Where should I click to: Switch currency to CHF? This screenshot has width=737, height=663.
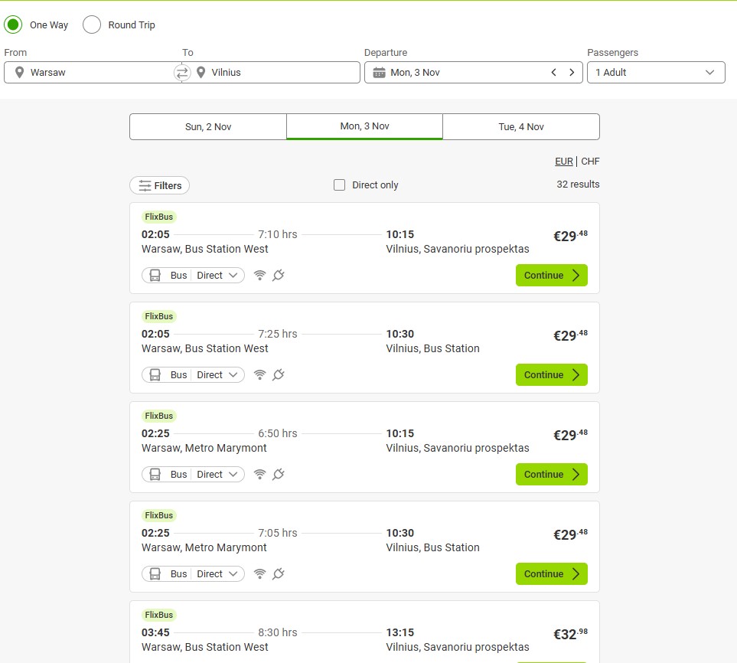tap(590, 162)
